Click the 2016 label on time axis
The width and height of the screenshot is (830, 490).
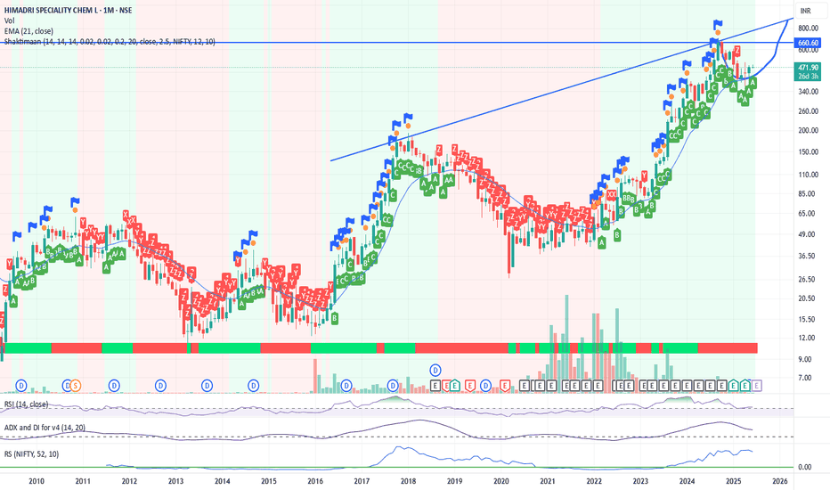pos(315,481)
